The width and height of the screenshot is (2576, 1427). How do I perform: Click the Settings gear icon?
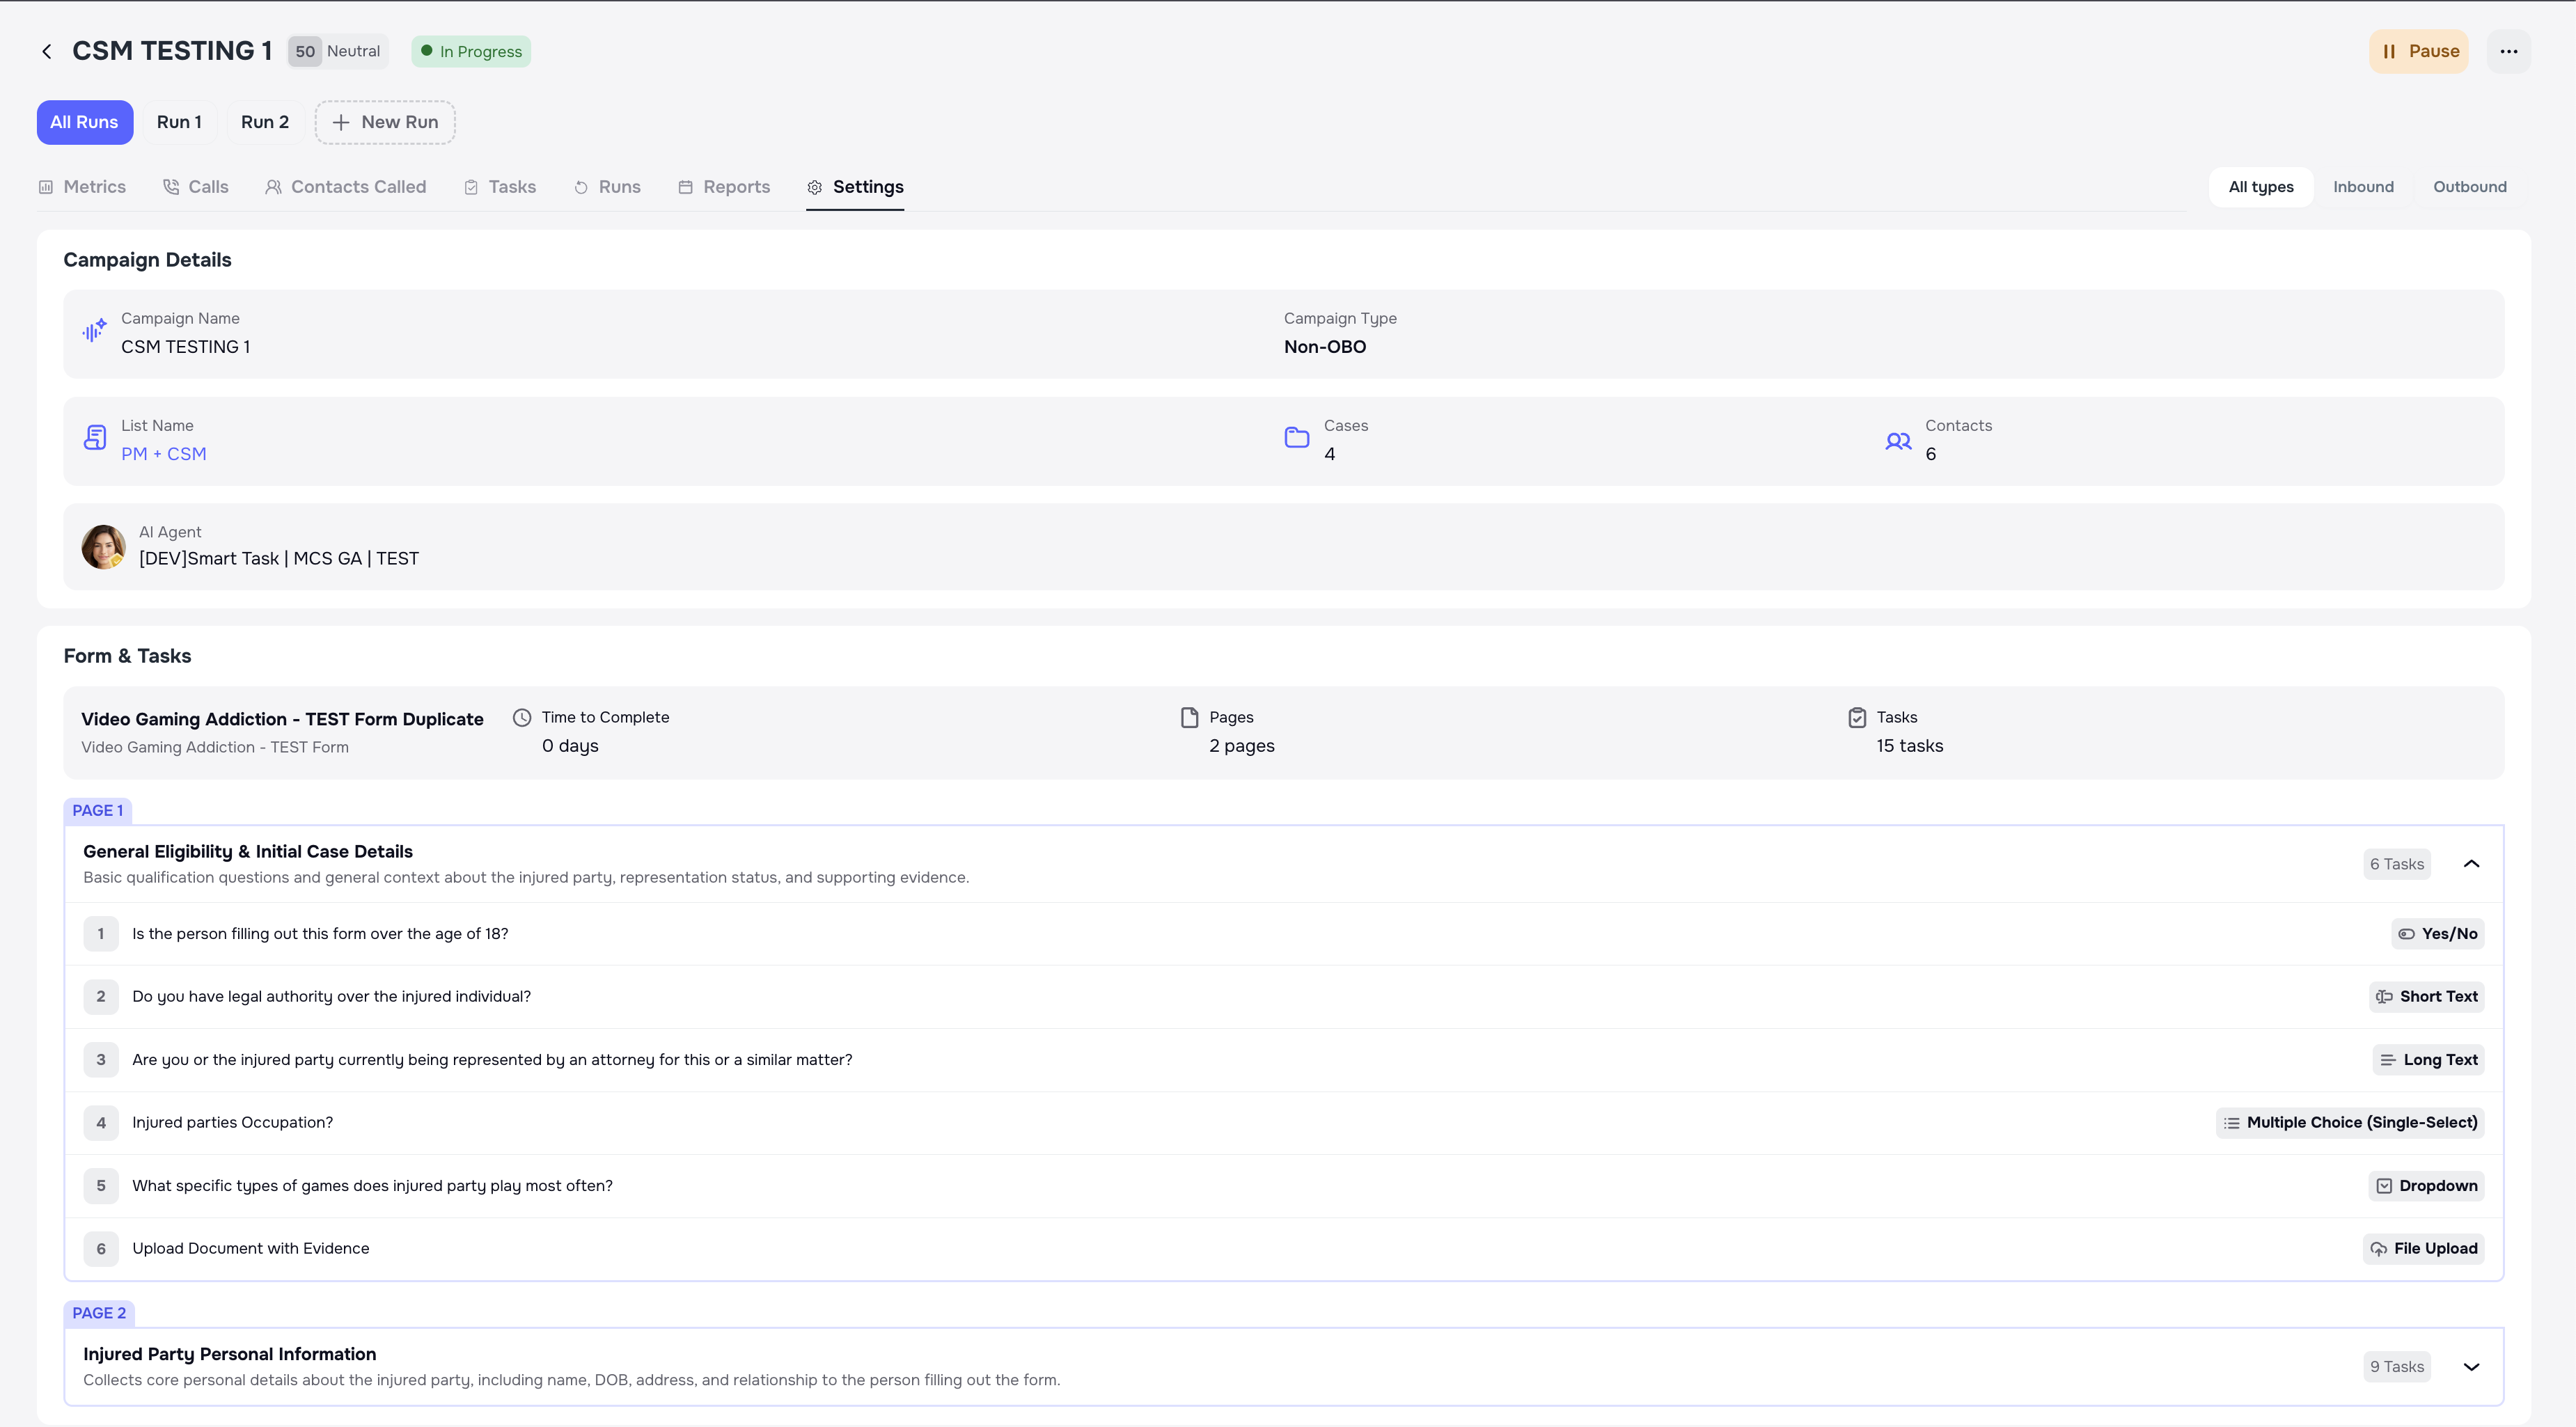[x=815, y=186]
